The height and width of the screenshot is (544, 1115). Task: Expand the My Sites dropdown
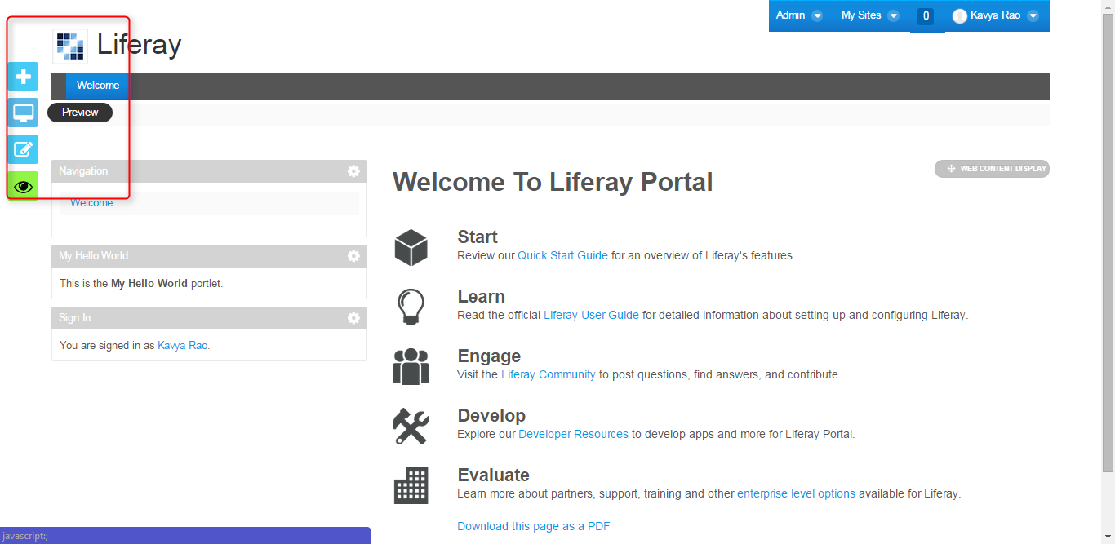click(870, 15)
